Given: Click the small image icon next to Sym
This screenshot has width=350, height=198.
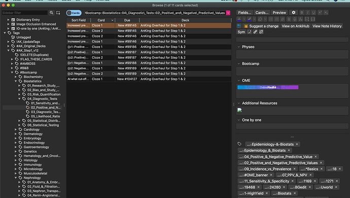Looking at the screenshot, I should click(x=250, y=32).
